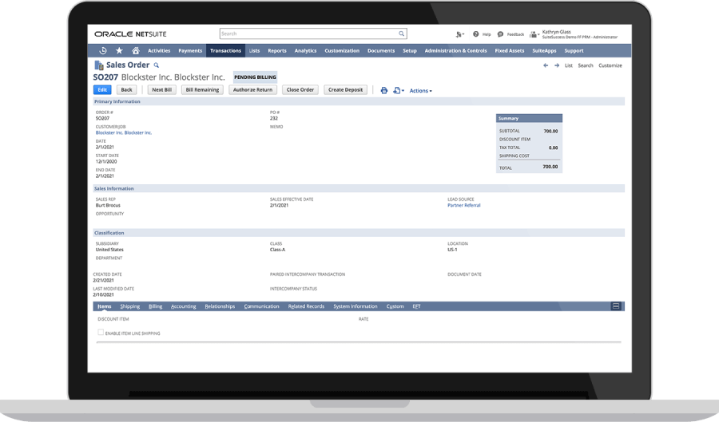Viewport: 719px width, 422px height.
Task: Click the Pending Billing status badge
Action: 255,77
